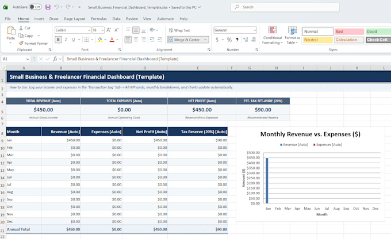Apply Accounting dollar number format
Viewport: 391px width, 239px height.
click(217, 40)
